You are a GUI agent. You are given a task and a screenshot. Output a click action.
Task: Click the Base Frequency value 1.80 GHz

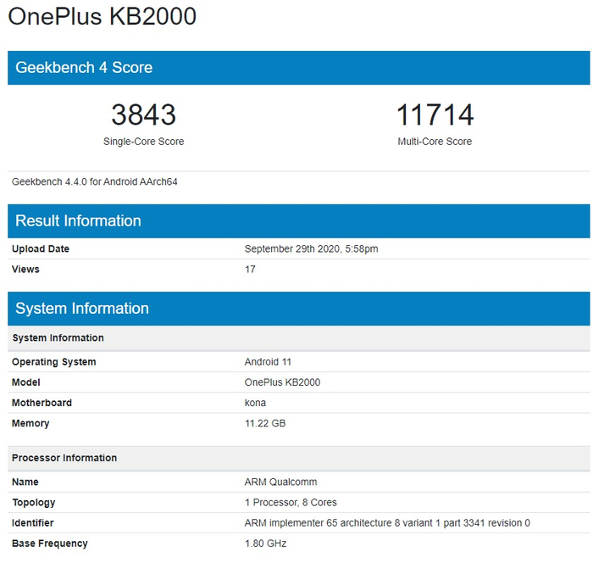point(265,543)
